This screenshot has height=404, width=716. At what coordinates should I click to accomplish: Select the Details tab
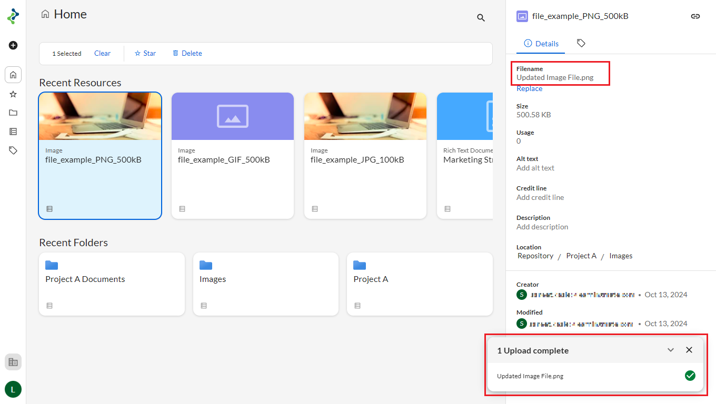coord(541,44)
